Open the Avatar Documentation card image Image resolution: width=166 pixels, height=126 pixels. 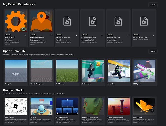(x=93, y=106)
